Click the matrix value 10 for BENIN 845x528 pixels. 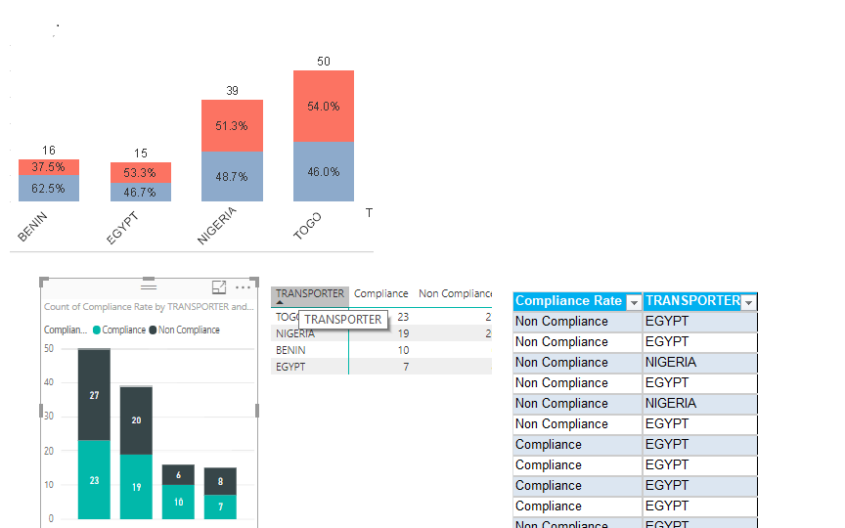[x=403, y=350]
